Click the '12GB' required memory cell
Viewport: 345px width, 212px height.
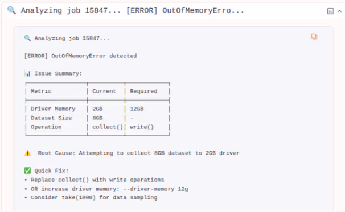point(137,109)
